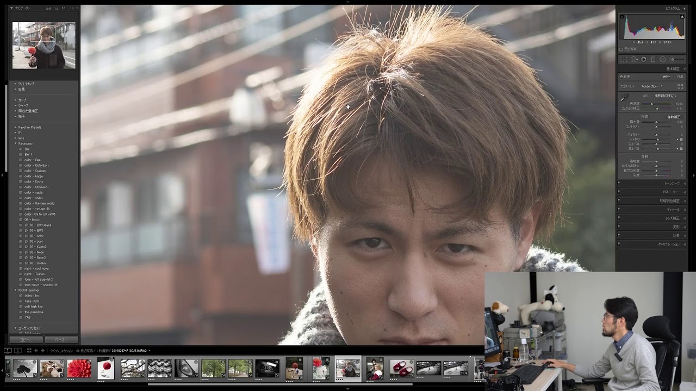Screen dimensions: 696x391
Task: Select the adjustment brush tool
Action: (x=677, y=59)
